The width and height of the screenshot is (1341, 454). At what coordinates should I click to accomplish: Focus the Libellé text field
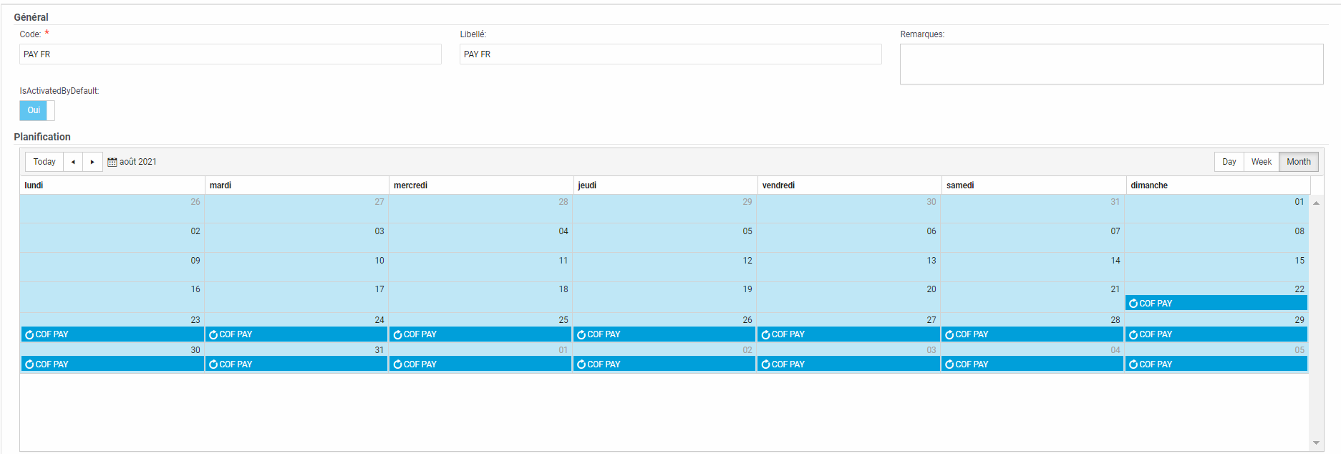tap(670, 54)
